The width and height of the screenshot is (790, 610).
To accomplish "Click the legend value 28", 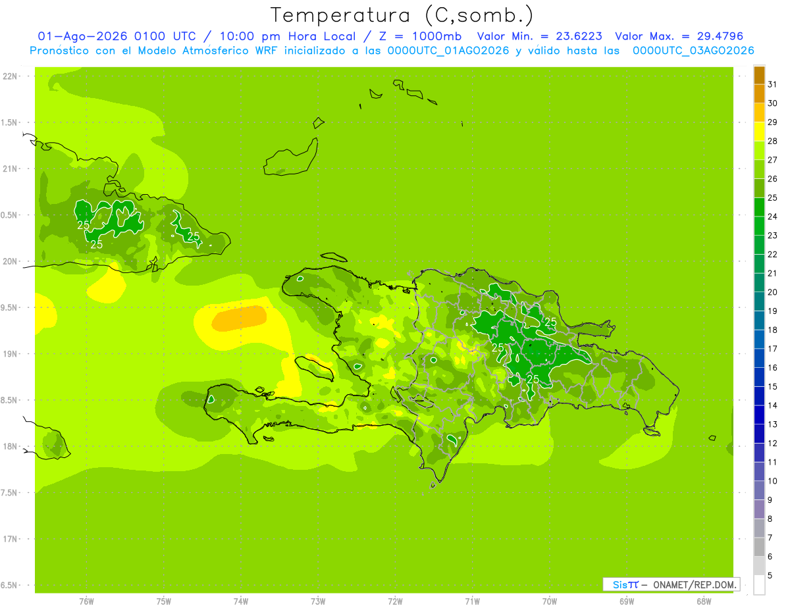I will click(772, 141).
